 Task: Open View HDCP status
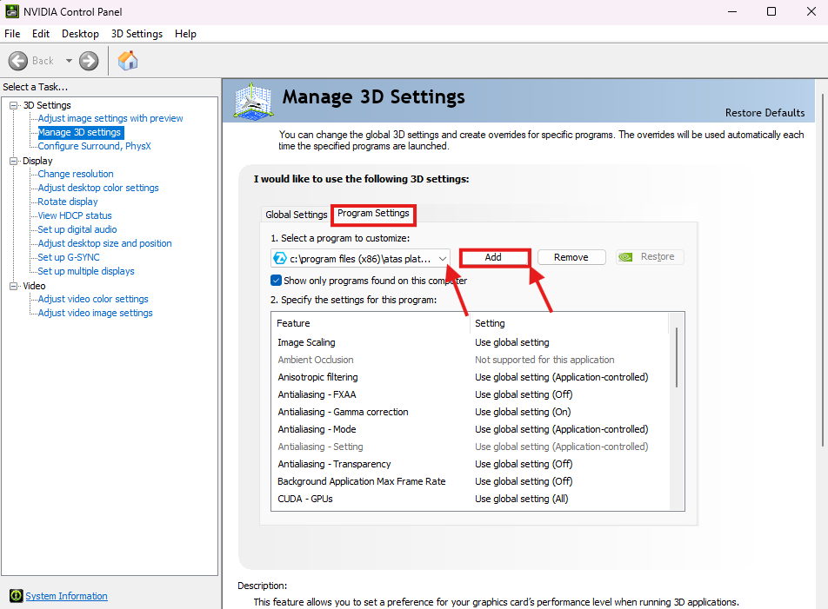pos(75,215)
